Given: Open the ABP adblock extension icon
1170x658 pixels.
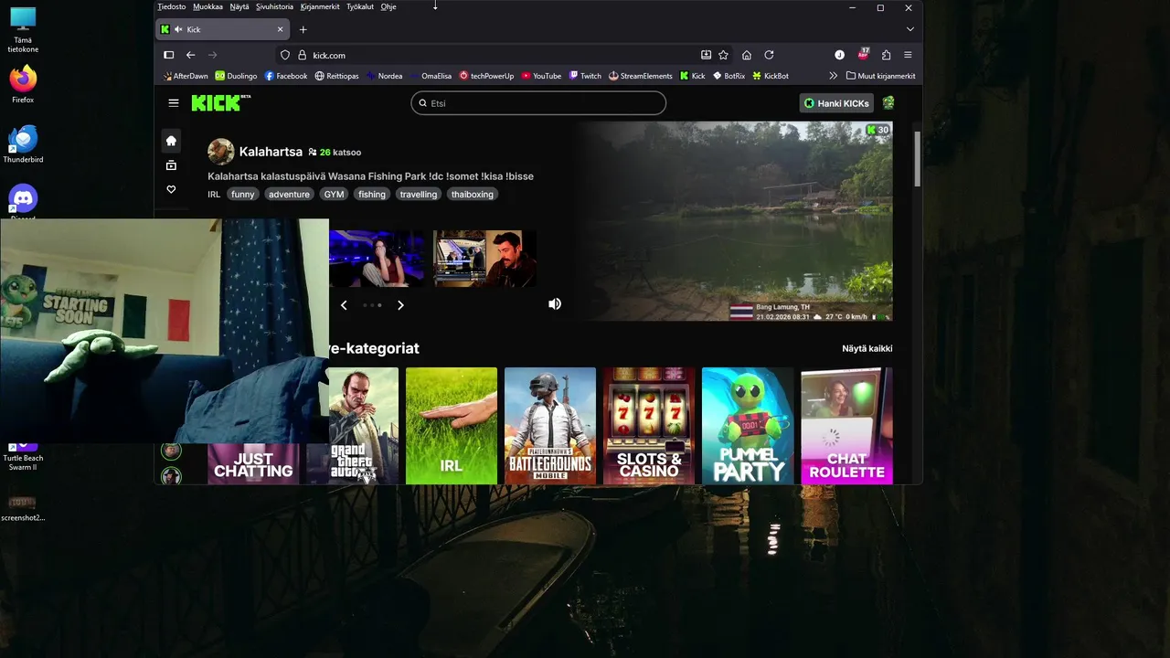Looking at the screenshot, I should point(863,55).
